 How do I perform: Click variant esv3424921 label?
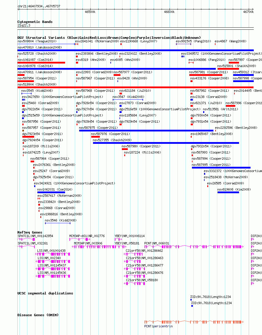coord(74,183)
